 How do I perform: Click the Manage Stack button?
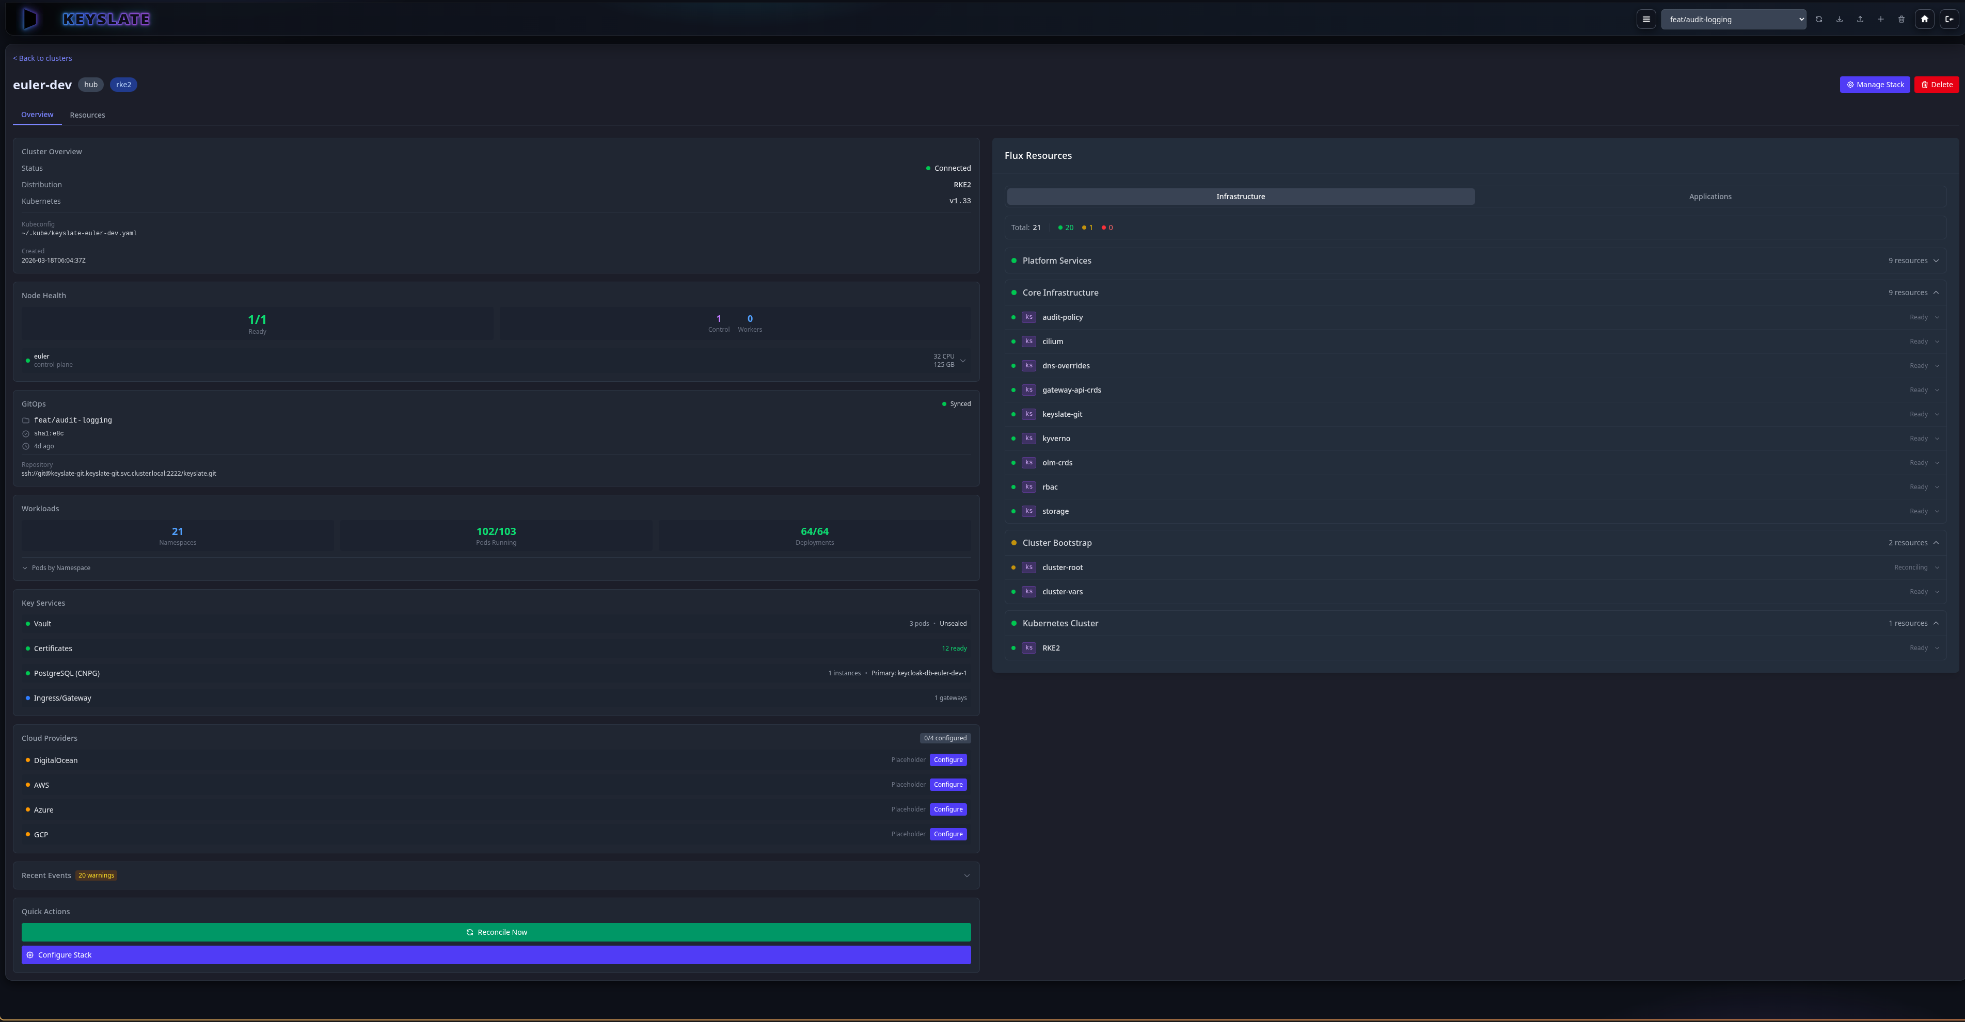tap(1874, 85)
